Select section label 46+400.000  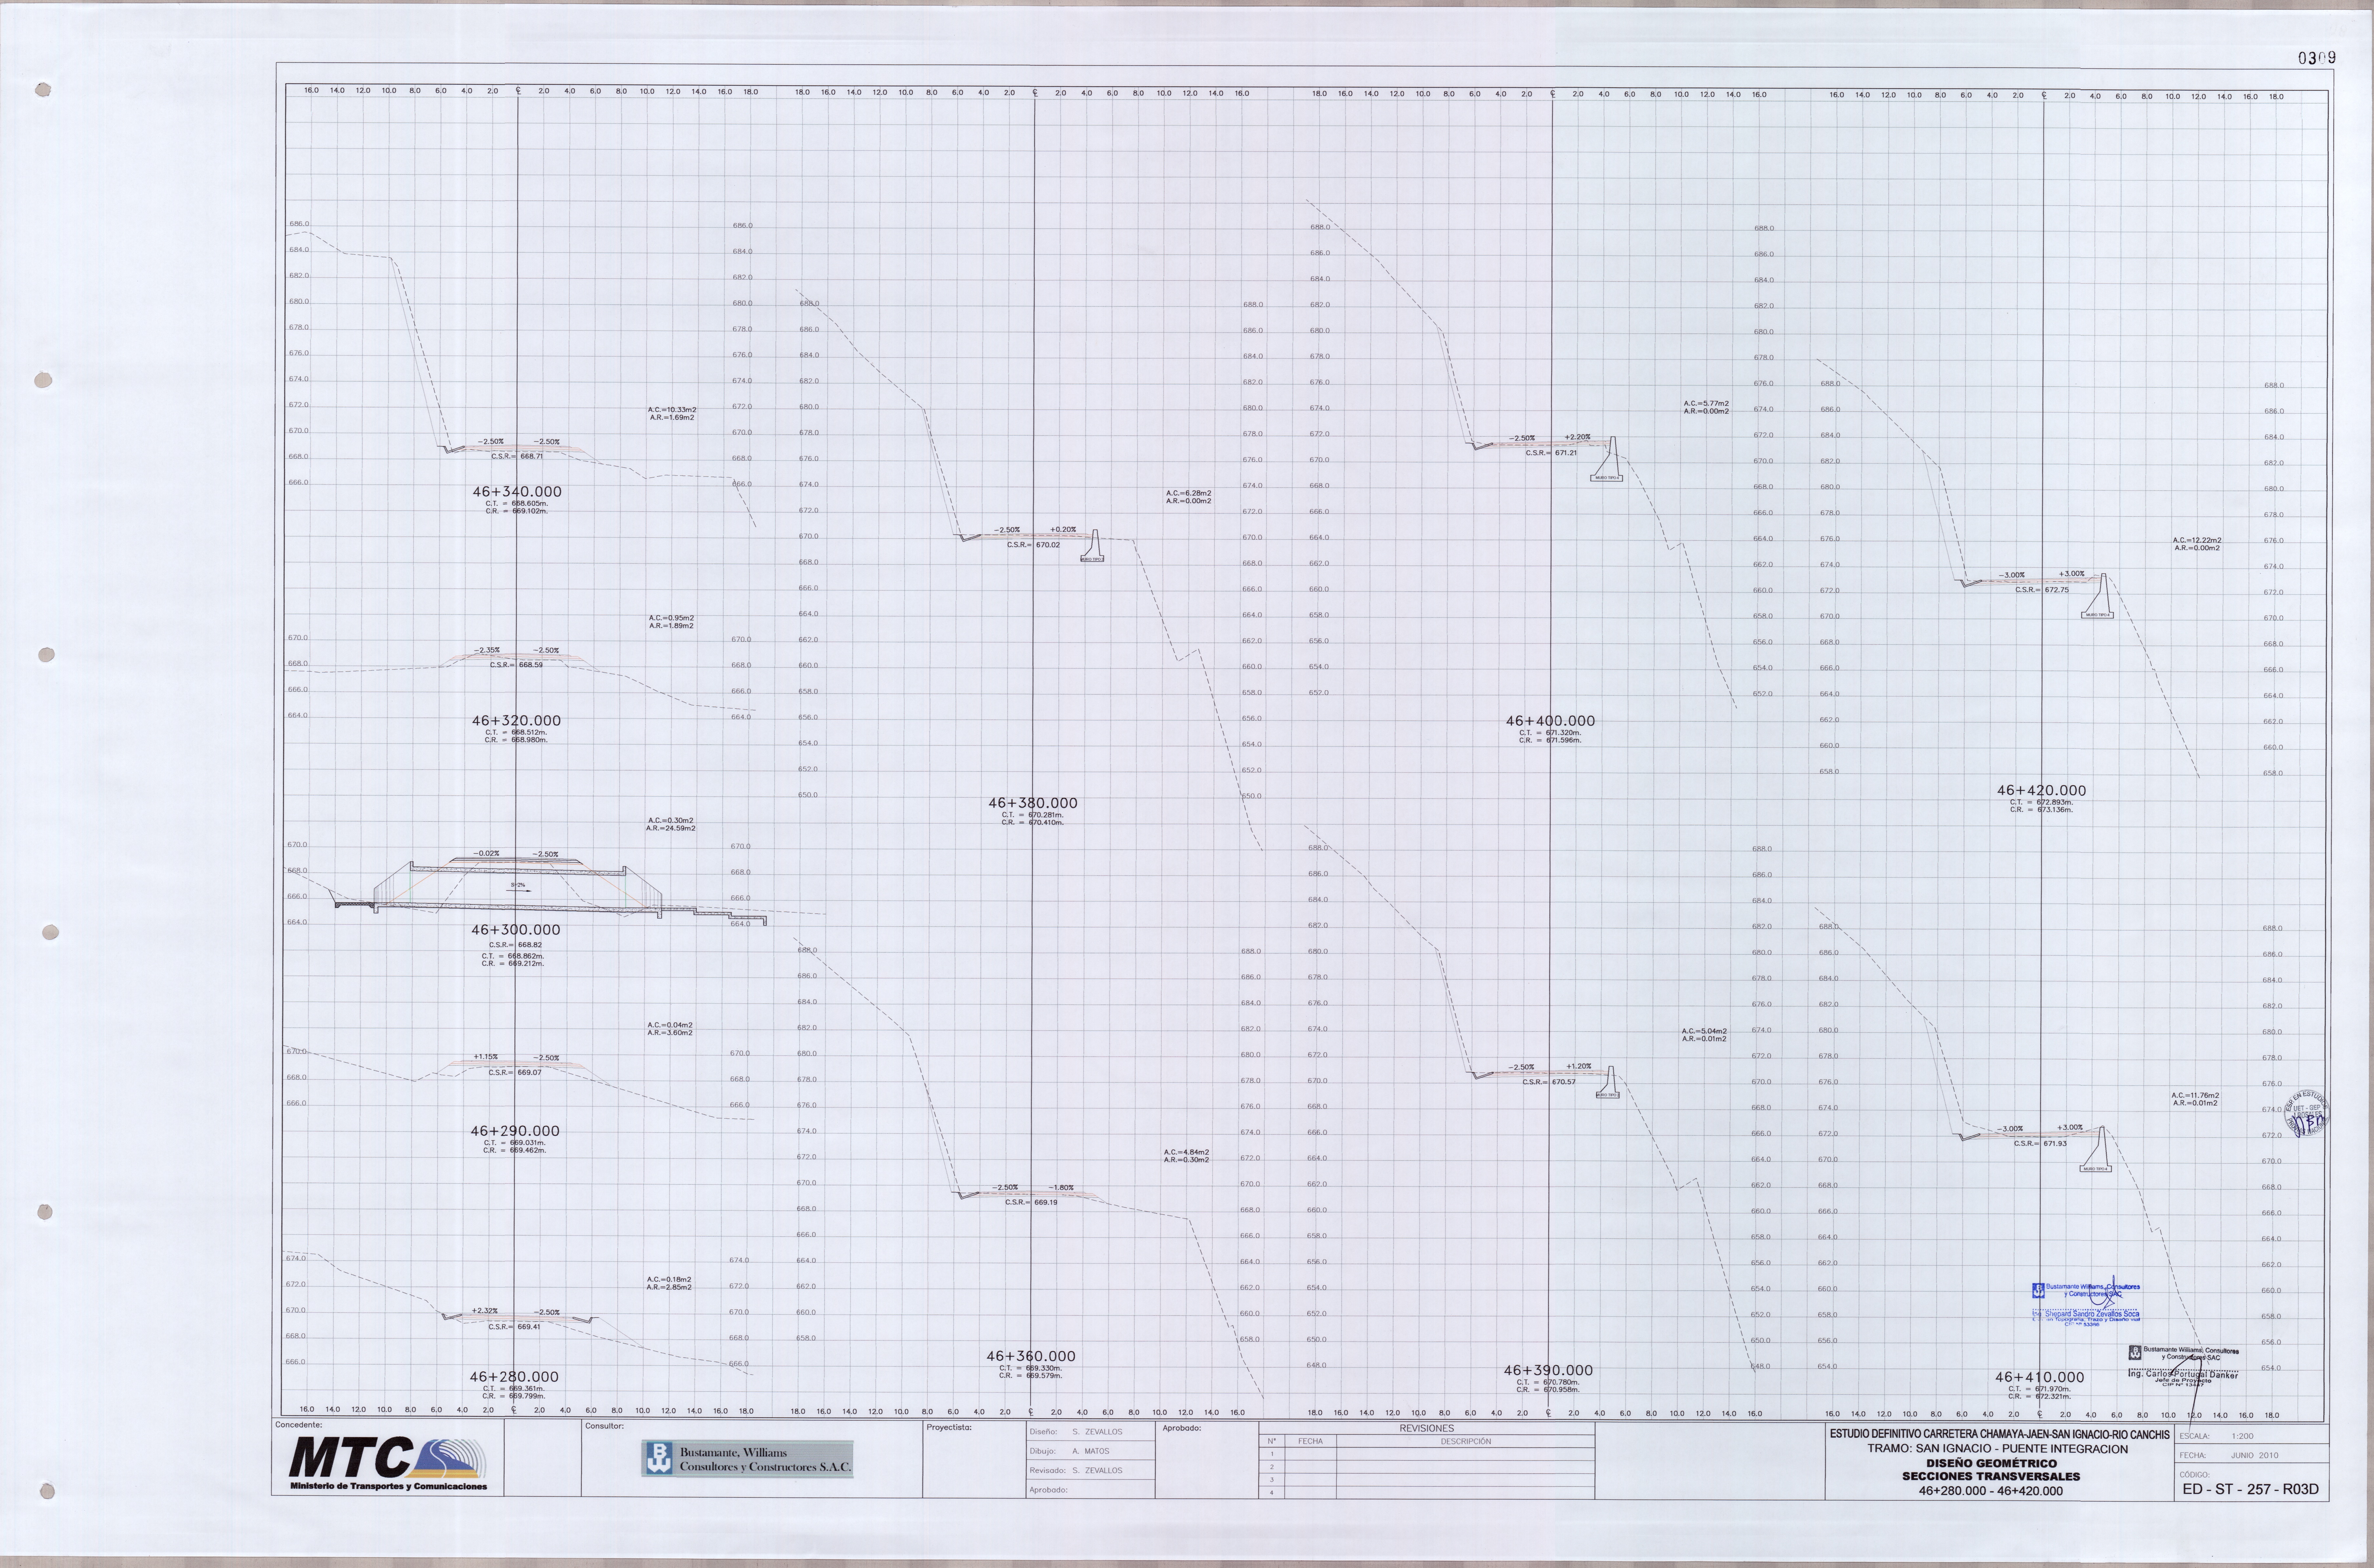pos(1551,721)
